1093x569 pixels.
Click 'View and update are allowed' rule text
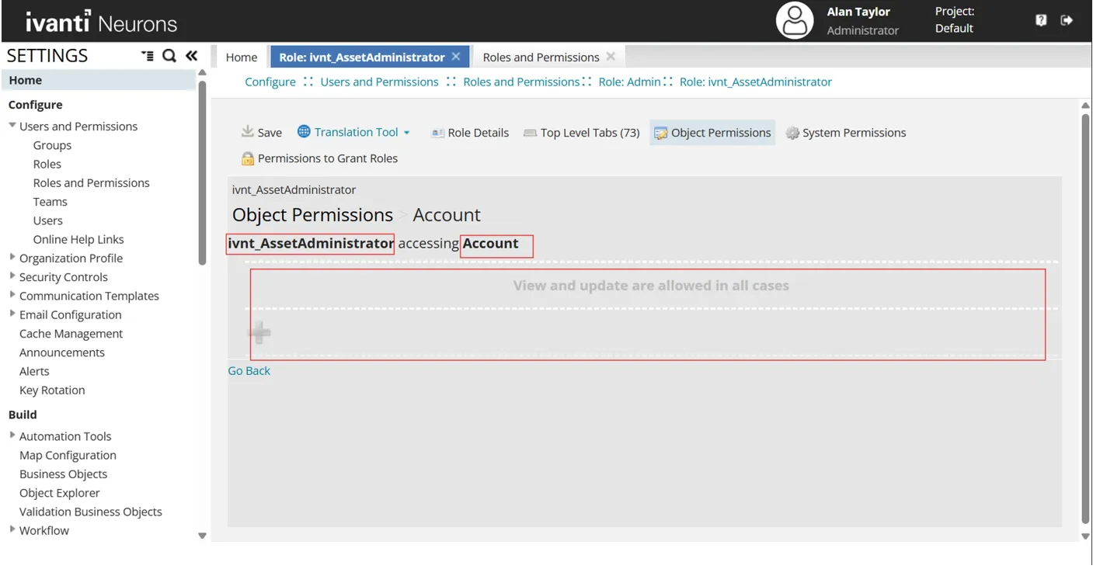coord(651,286)
